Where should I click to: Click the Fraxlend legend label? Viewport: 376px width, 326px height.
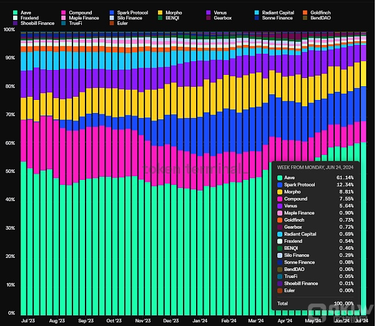pos(29,18)
